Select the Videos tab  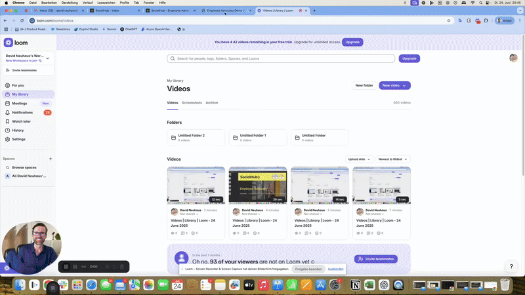pos(173,103)
